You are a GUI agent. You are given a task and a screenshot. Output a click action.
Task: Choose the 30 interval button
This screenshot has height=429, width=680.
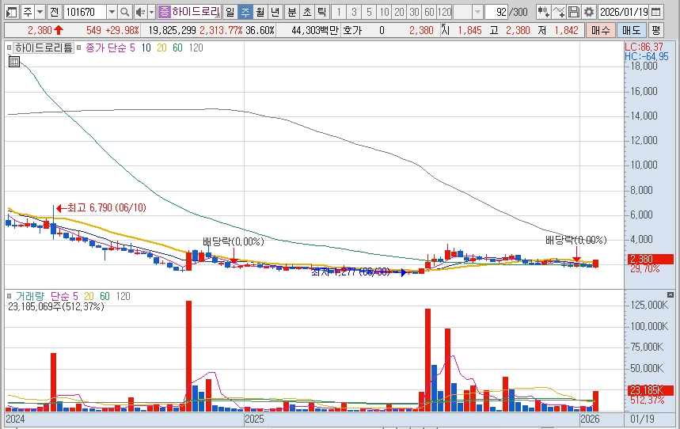click(x=415, y=12)
